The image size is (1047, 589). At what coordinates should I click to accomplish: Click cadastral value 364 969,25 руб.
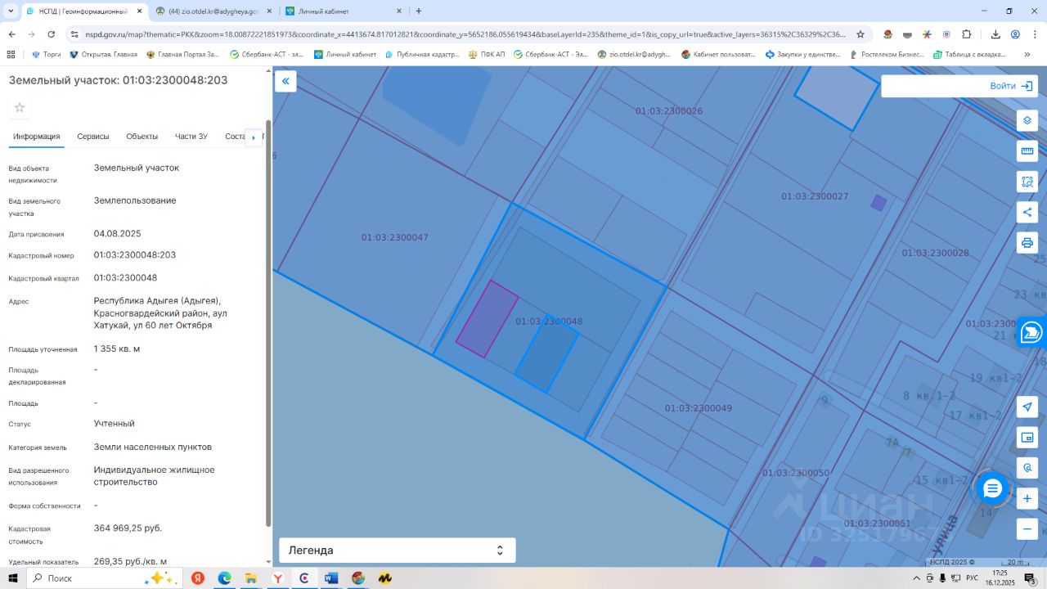[128, 528]
